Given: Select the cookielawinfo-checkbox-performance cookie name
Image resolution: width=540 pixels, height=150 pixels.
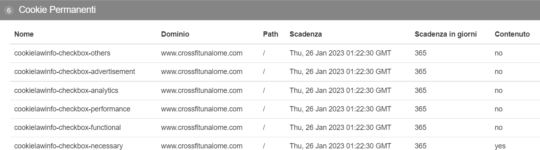Looking at the screenshot, I should [72, 109].
